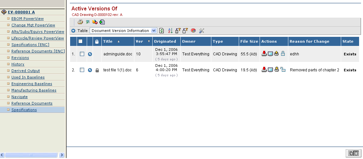This screenshot has height=159, width=363.
Task: Click the lock action icon for adminguide.doc
Action: (283, 54)
